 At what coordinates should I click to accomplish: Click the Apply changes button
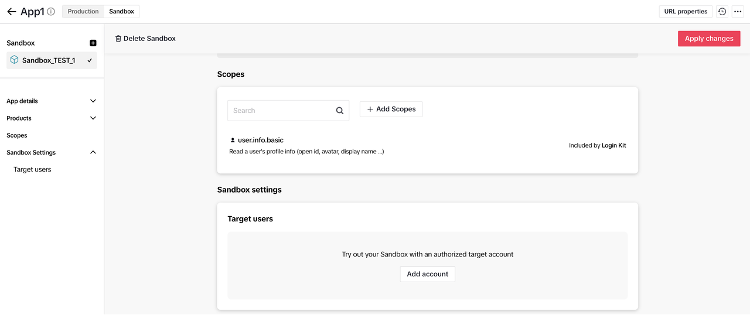pyautogui.click(x=709, y=39)
